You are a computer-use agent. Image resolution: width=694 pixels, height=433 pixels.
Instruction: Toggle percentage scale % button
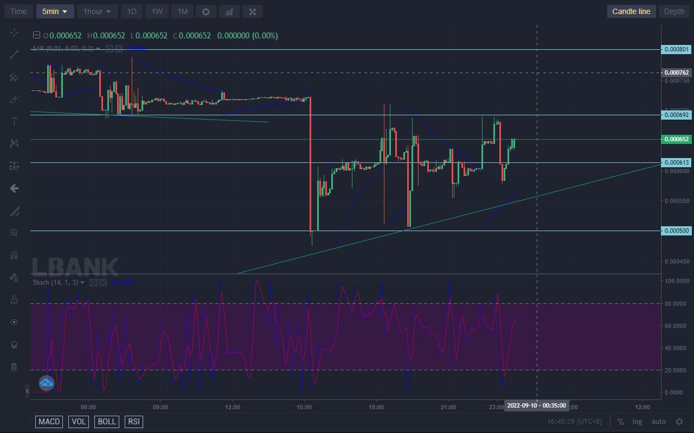[620, 422]
